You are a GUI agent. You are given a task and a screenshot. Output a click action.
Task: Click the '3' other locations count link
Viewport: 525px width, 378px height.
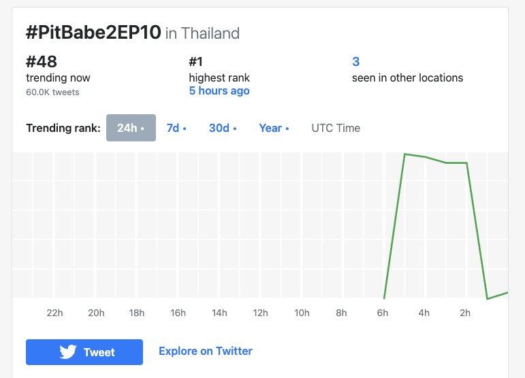(355, 61)
